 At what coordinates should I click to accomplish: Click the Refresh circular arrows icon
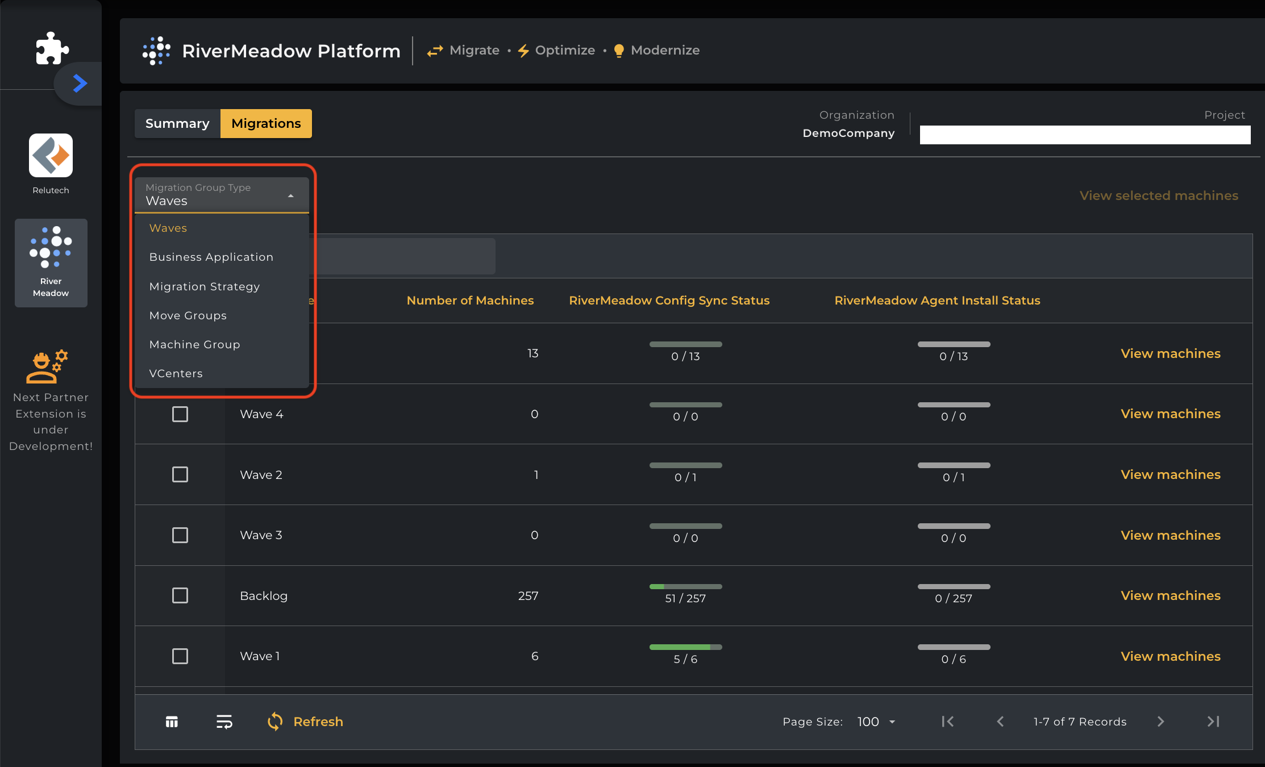[275, 722]
